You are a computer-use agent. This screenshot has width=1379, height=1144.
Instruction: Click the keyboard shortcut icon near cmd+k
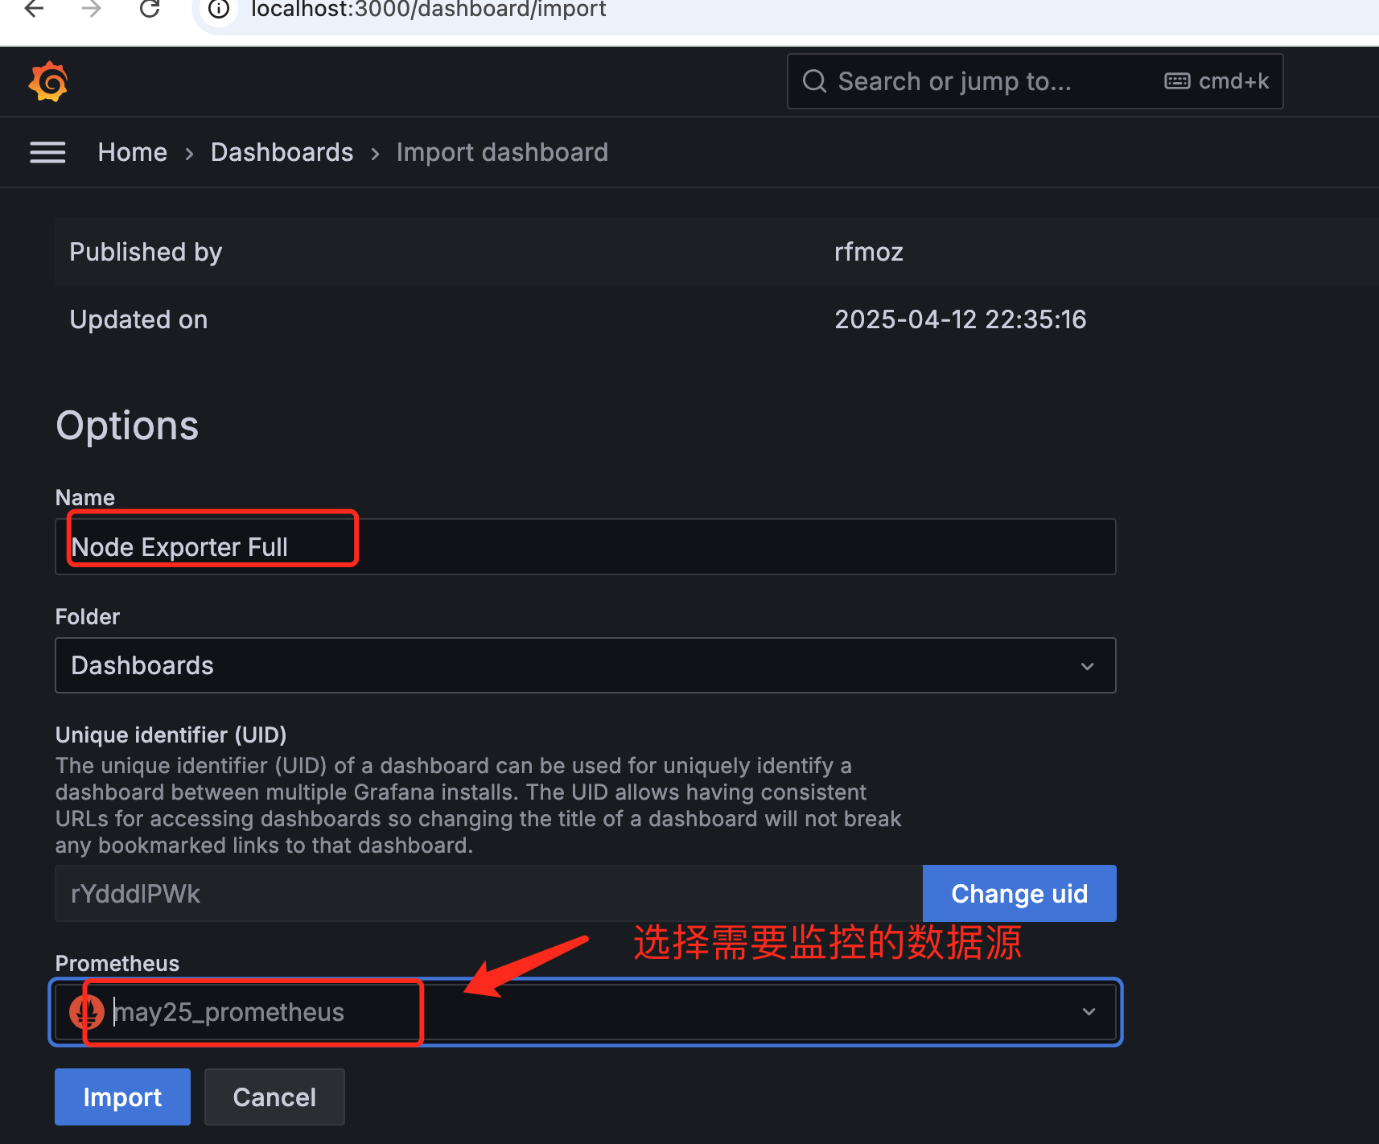pos(1177,81)
